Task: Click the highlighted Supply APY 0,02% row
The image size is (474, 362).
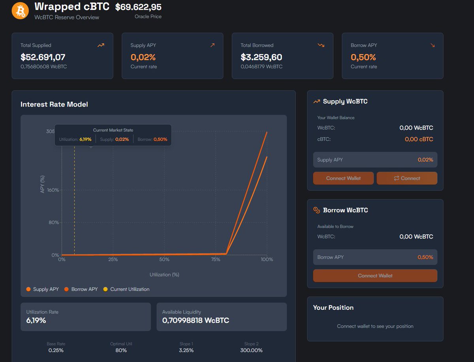Action: (x=374, y=160)
